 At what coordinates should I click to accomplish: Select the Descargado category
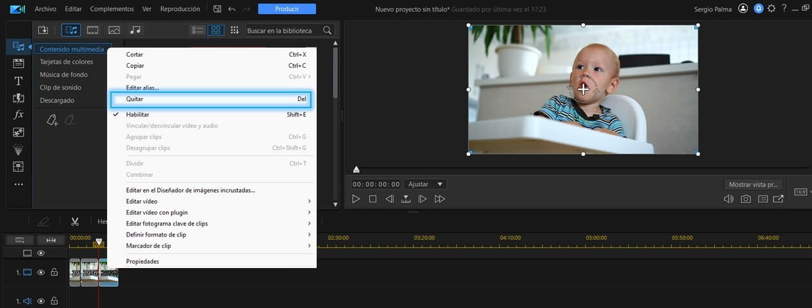(x=57, y=101)
